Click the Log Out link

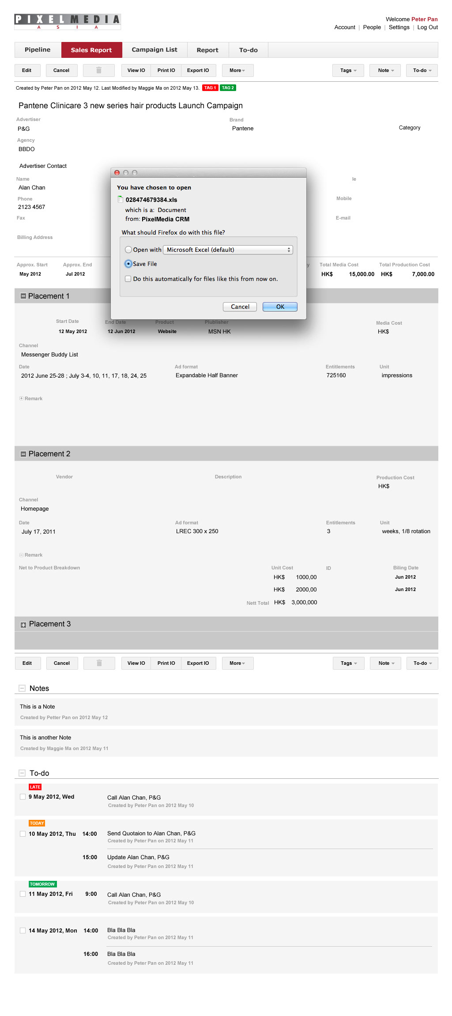click(x=428, y=27)
